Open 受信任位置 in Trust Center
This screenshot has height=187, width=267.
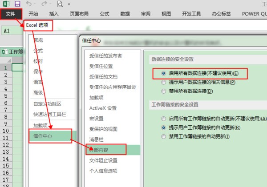(x=101, y=66)
